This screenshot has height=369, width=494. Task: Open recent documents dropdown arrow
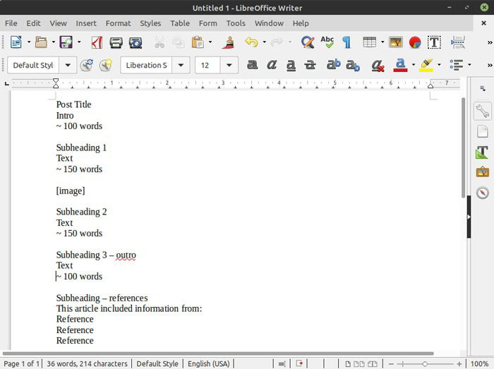tap(54, 42)
